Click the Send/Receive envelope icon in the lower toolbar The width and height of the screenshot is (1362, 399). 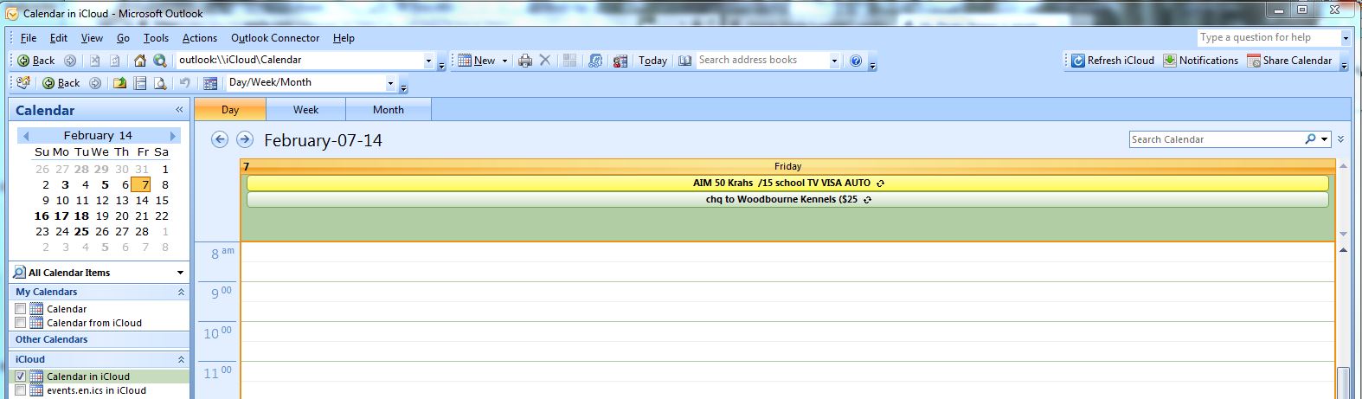click(23, 83)
